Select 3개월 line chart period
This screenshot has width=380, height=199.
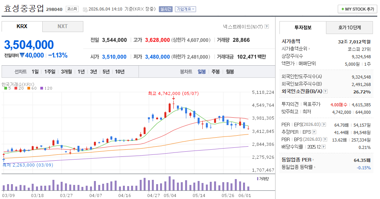click(x=67, y=72)
